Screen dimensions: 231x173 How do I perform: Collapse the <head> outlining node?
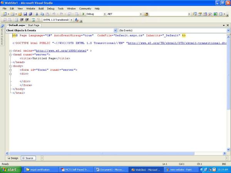[x=10, y=55]
